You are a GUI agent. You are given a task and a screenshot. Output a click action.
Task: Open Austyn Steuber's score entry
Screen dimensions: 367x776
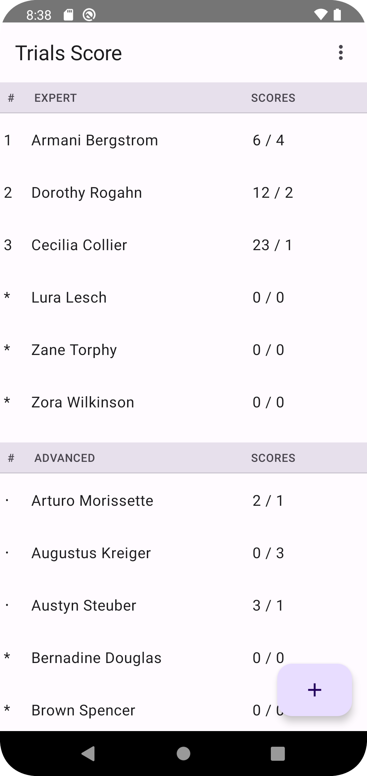(x=84, y=605)
